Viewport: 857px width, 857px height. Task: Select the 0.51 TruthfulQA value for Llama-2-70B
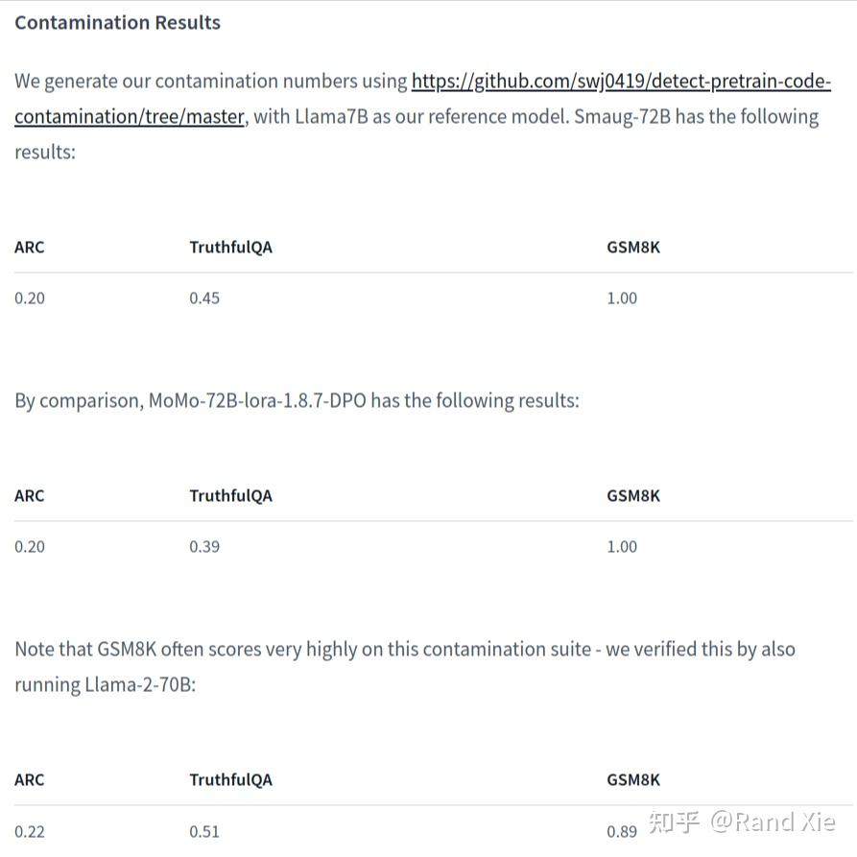click(204, 831)
